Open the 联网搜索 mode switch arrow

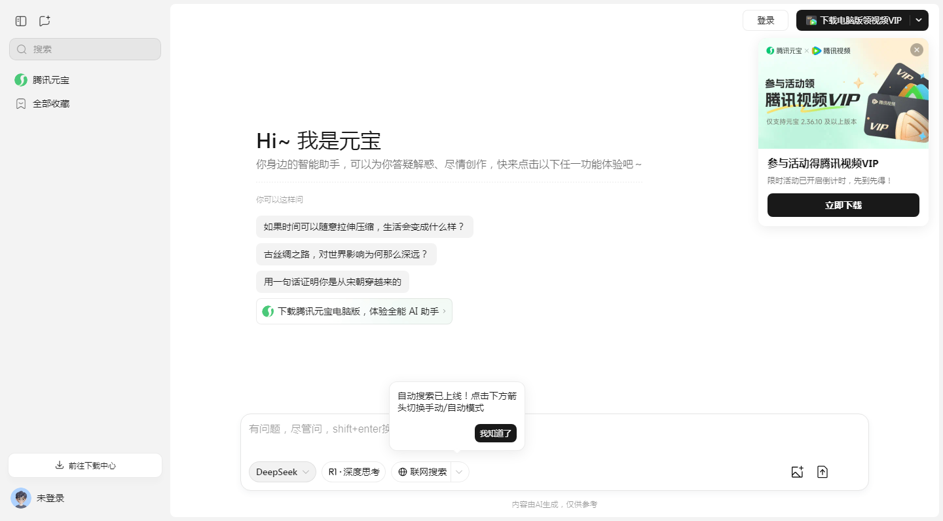tap(459, 472)
